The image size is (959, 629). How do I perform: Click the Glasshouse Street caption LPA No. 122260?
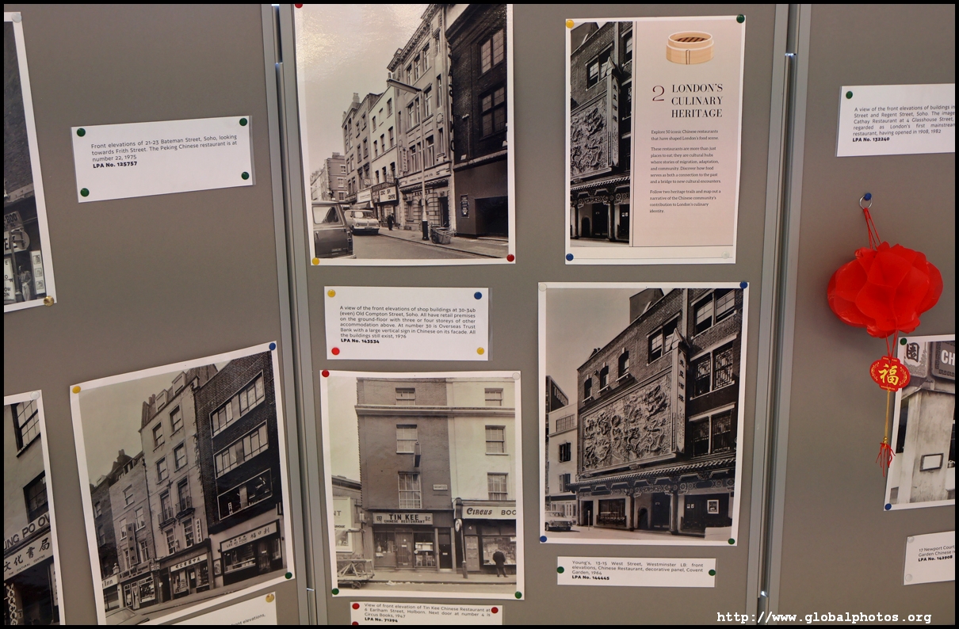(895, 120)
